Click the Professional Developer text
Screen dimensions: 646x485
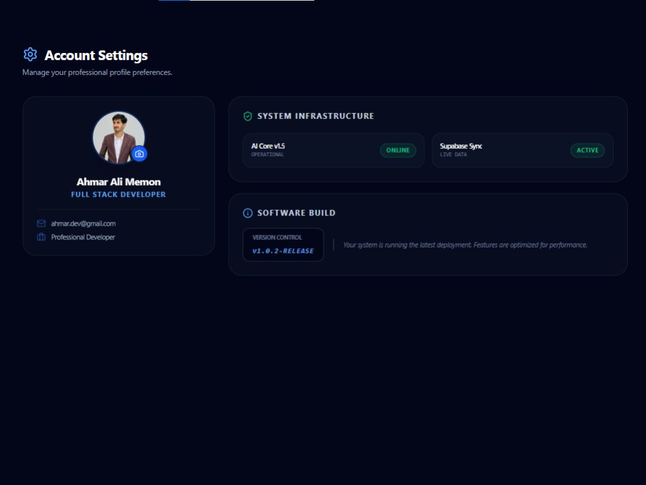(x=83, y=237)
